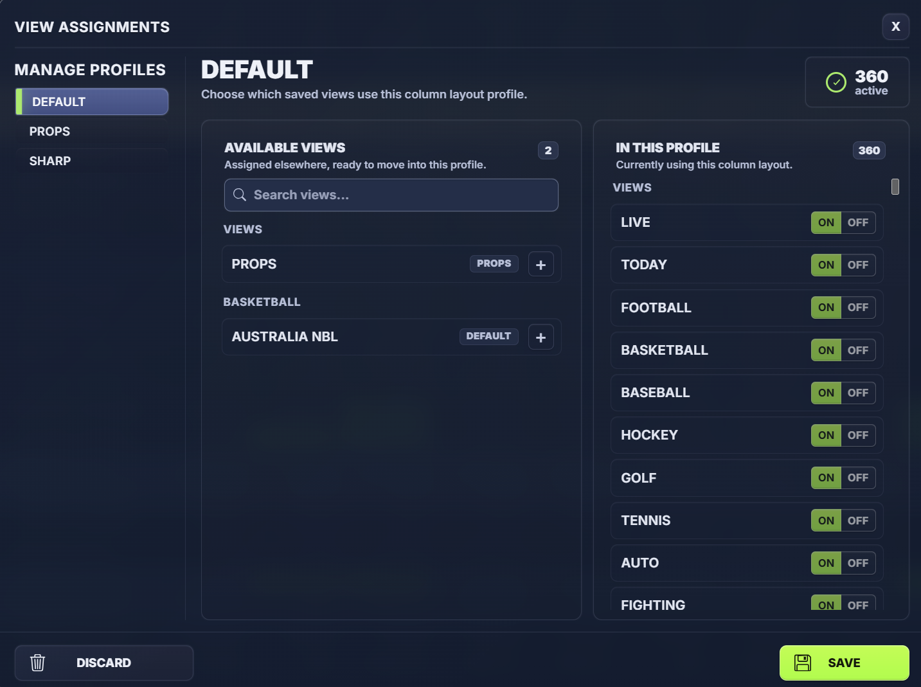Click the AUSTRALIA NBL view name
Viewport: 921px width, 687px height.
point(285,337)
